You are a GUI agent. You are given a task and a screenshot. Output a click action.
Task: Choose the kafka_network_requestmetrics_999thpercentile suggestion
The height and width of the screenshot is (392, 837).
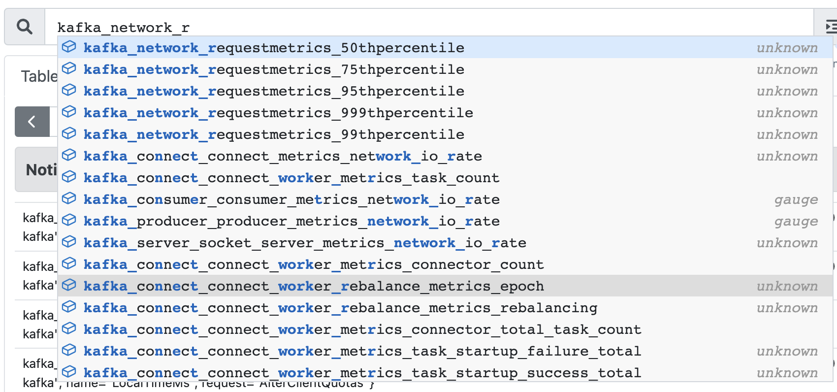445,112
